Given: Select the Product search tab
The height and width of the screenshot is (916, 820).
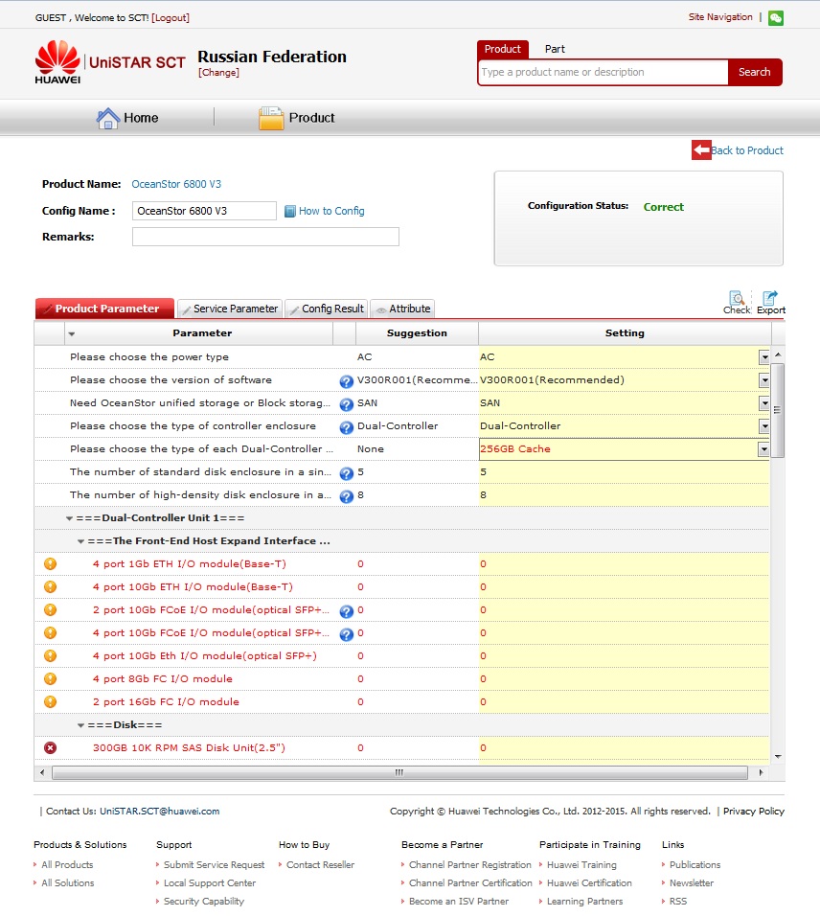Looking at the screenshot, I should coord(502,49).
